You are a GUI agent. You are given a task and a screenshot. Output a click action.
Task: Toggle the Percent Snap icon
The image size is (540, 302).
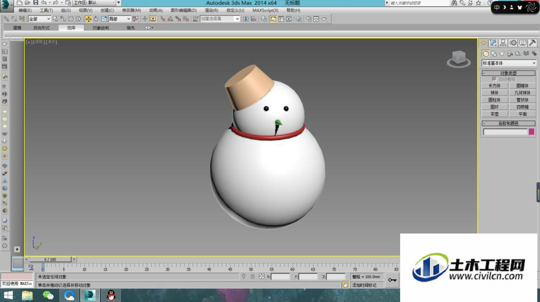click(x=178, y=19)
